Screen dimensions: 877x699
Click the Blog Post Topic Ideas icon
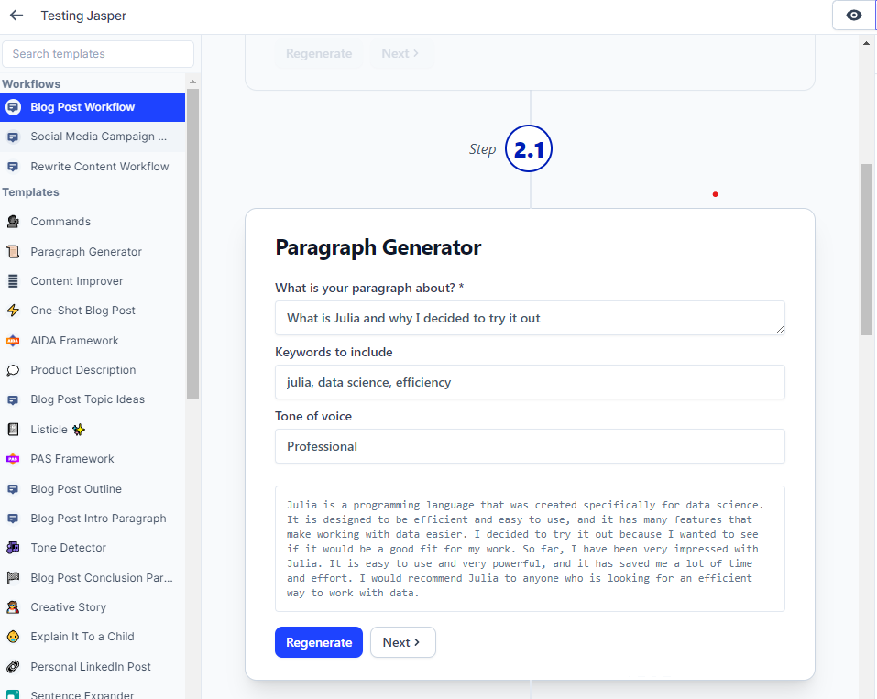13,399
